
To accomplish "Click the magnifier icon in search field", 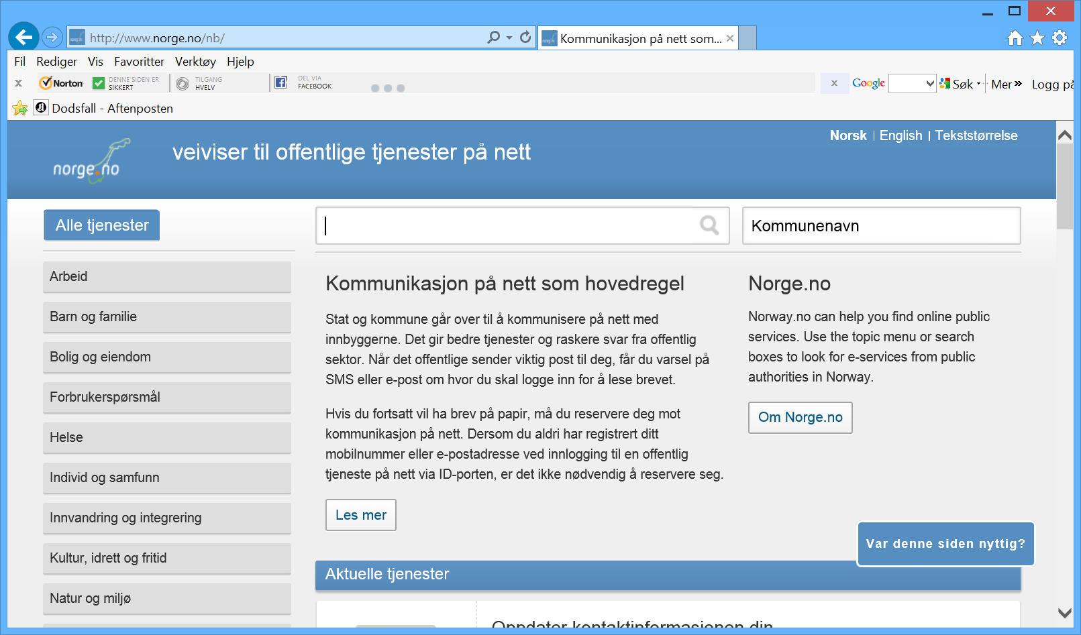I will (709, 225).
